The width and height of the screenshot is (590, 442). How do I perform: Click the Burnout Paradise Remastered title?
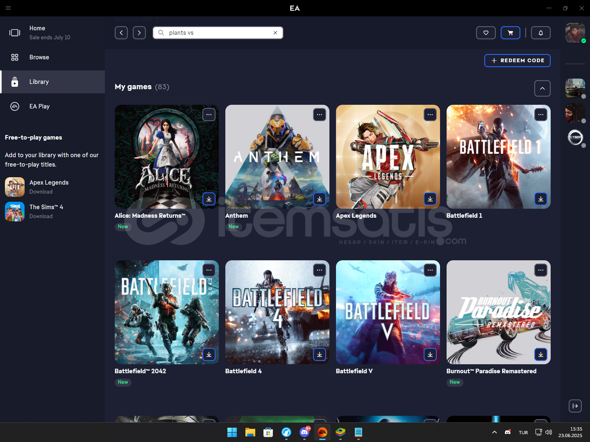[x=491, y=371]
